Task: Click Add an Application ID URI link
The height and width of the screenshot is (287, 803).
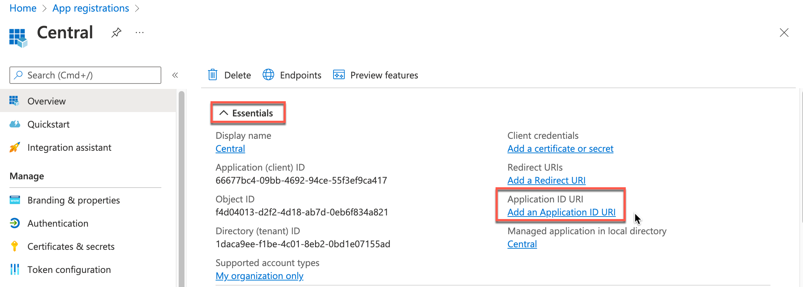Action: tap(561, 212)
